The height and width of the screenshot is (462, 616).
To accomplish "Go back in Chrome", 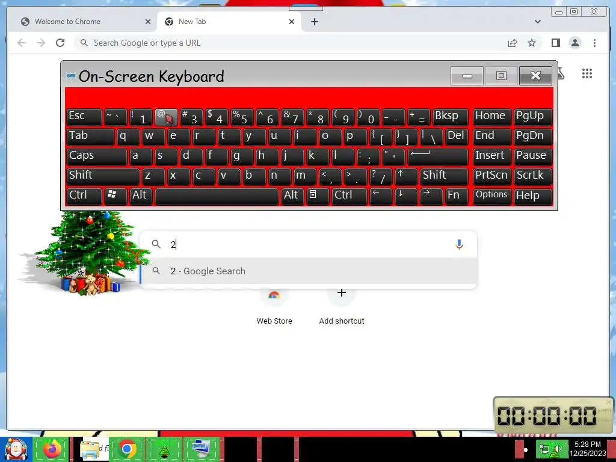I will [x=22, y=43].
